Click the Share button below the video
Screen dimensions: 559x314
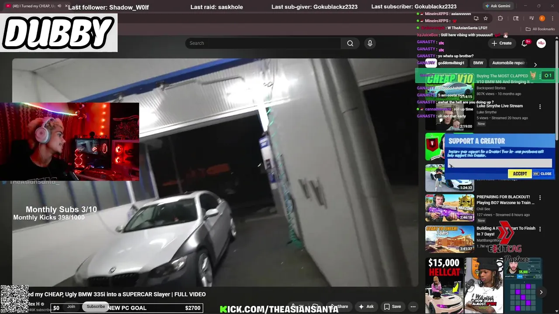tap(339, 307)
